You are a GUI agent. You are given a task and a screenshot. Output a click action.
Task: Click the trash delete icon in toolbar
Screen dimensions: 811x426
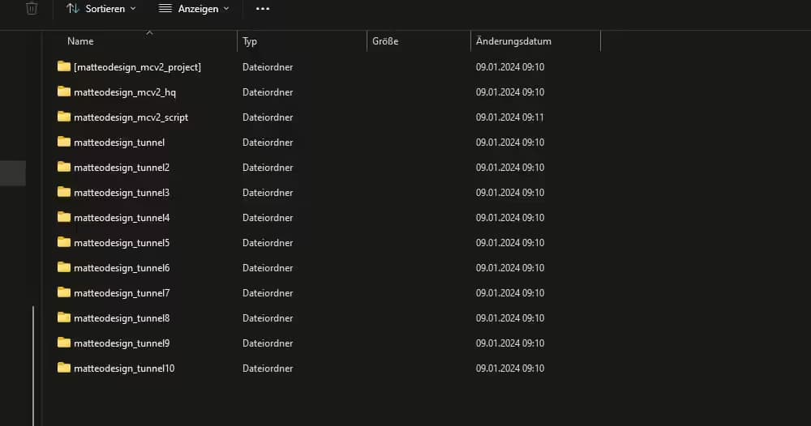(x=32, y=9)
